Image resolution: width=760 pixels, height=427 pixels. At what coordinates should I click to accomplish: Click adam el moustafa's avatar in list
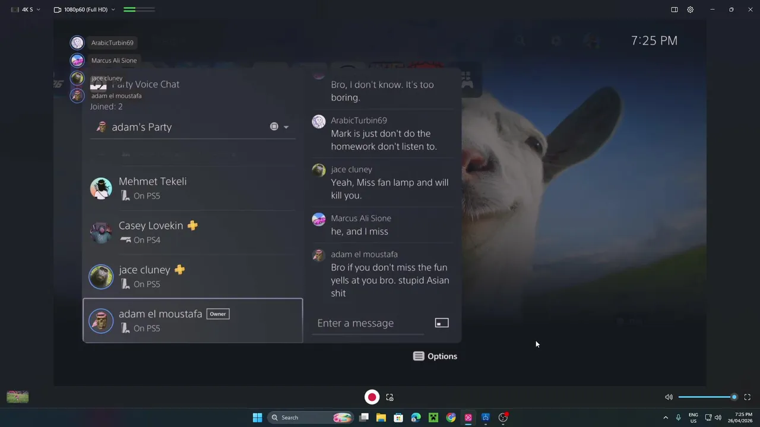click(101, 321)
